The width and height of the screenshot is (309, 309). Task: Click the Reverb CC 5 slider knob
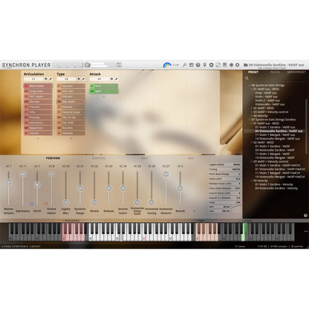tap(180, 188)
